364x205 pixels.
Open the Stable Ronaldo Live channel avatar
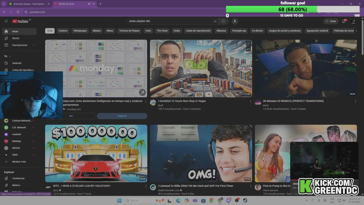tap(153, 187)
